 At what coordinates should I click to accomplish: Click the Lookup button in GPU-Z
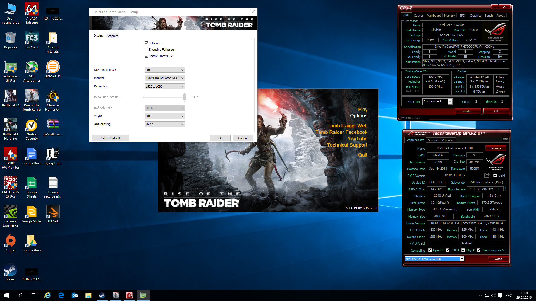coord(496,148)
